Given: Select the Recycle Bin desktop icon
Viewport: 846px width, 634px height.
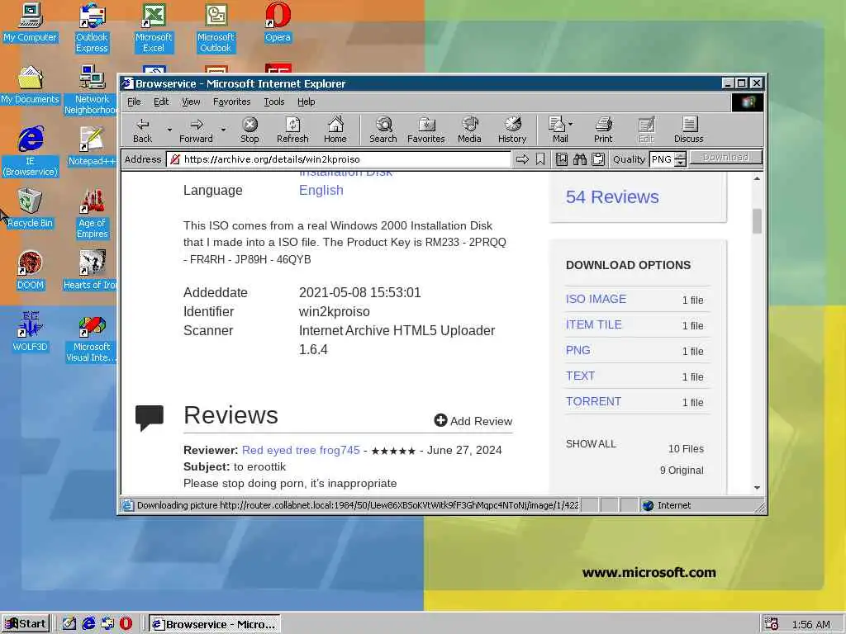Looking at the screenshot, I should 30,208.
